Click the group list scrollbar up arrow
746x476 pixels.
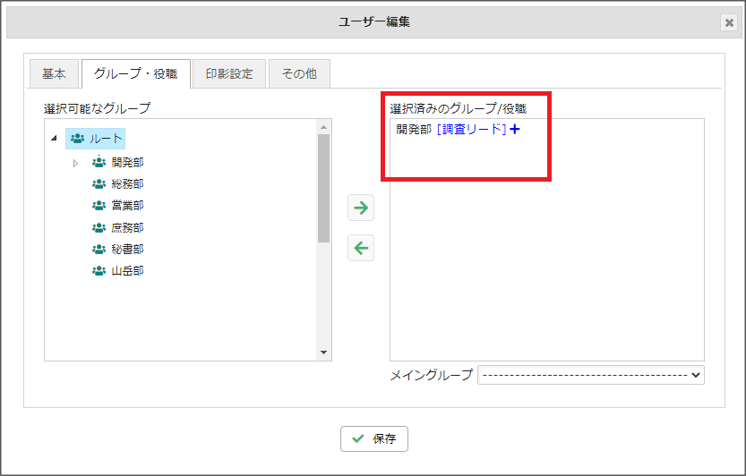324,127
